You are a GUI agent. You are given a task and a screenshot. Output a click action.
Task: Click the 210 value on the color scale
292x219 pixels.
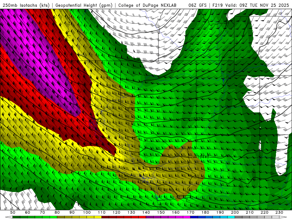coord(250,212)
